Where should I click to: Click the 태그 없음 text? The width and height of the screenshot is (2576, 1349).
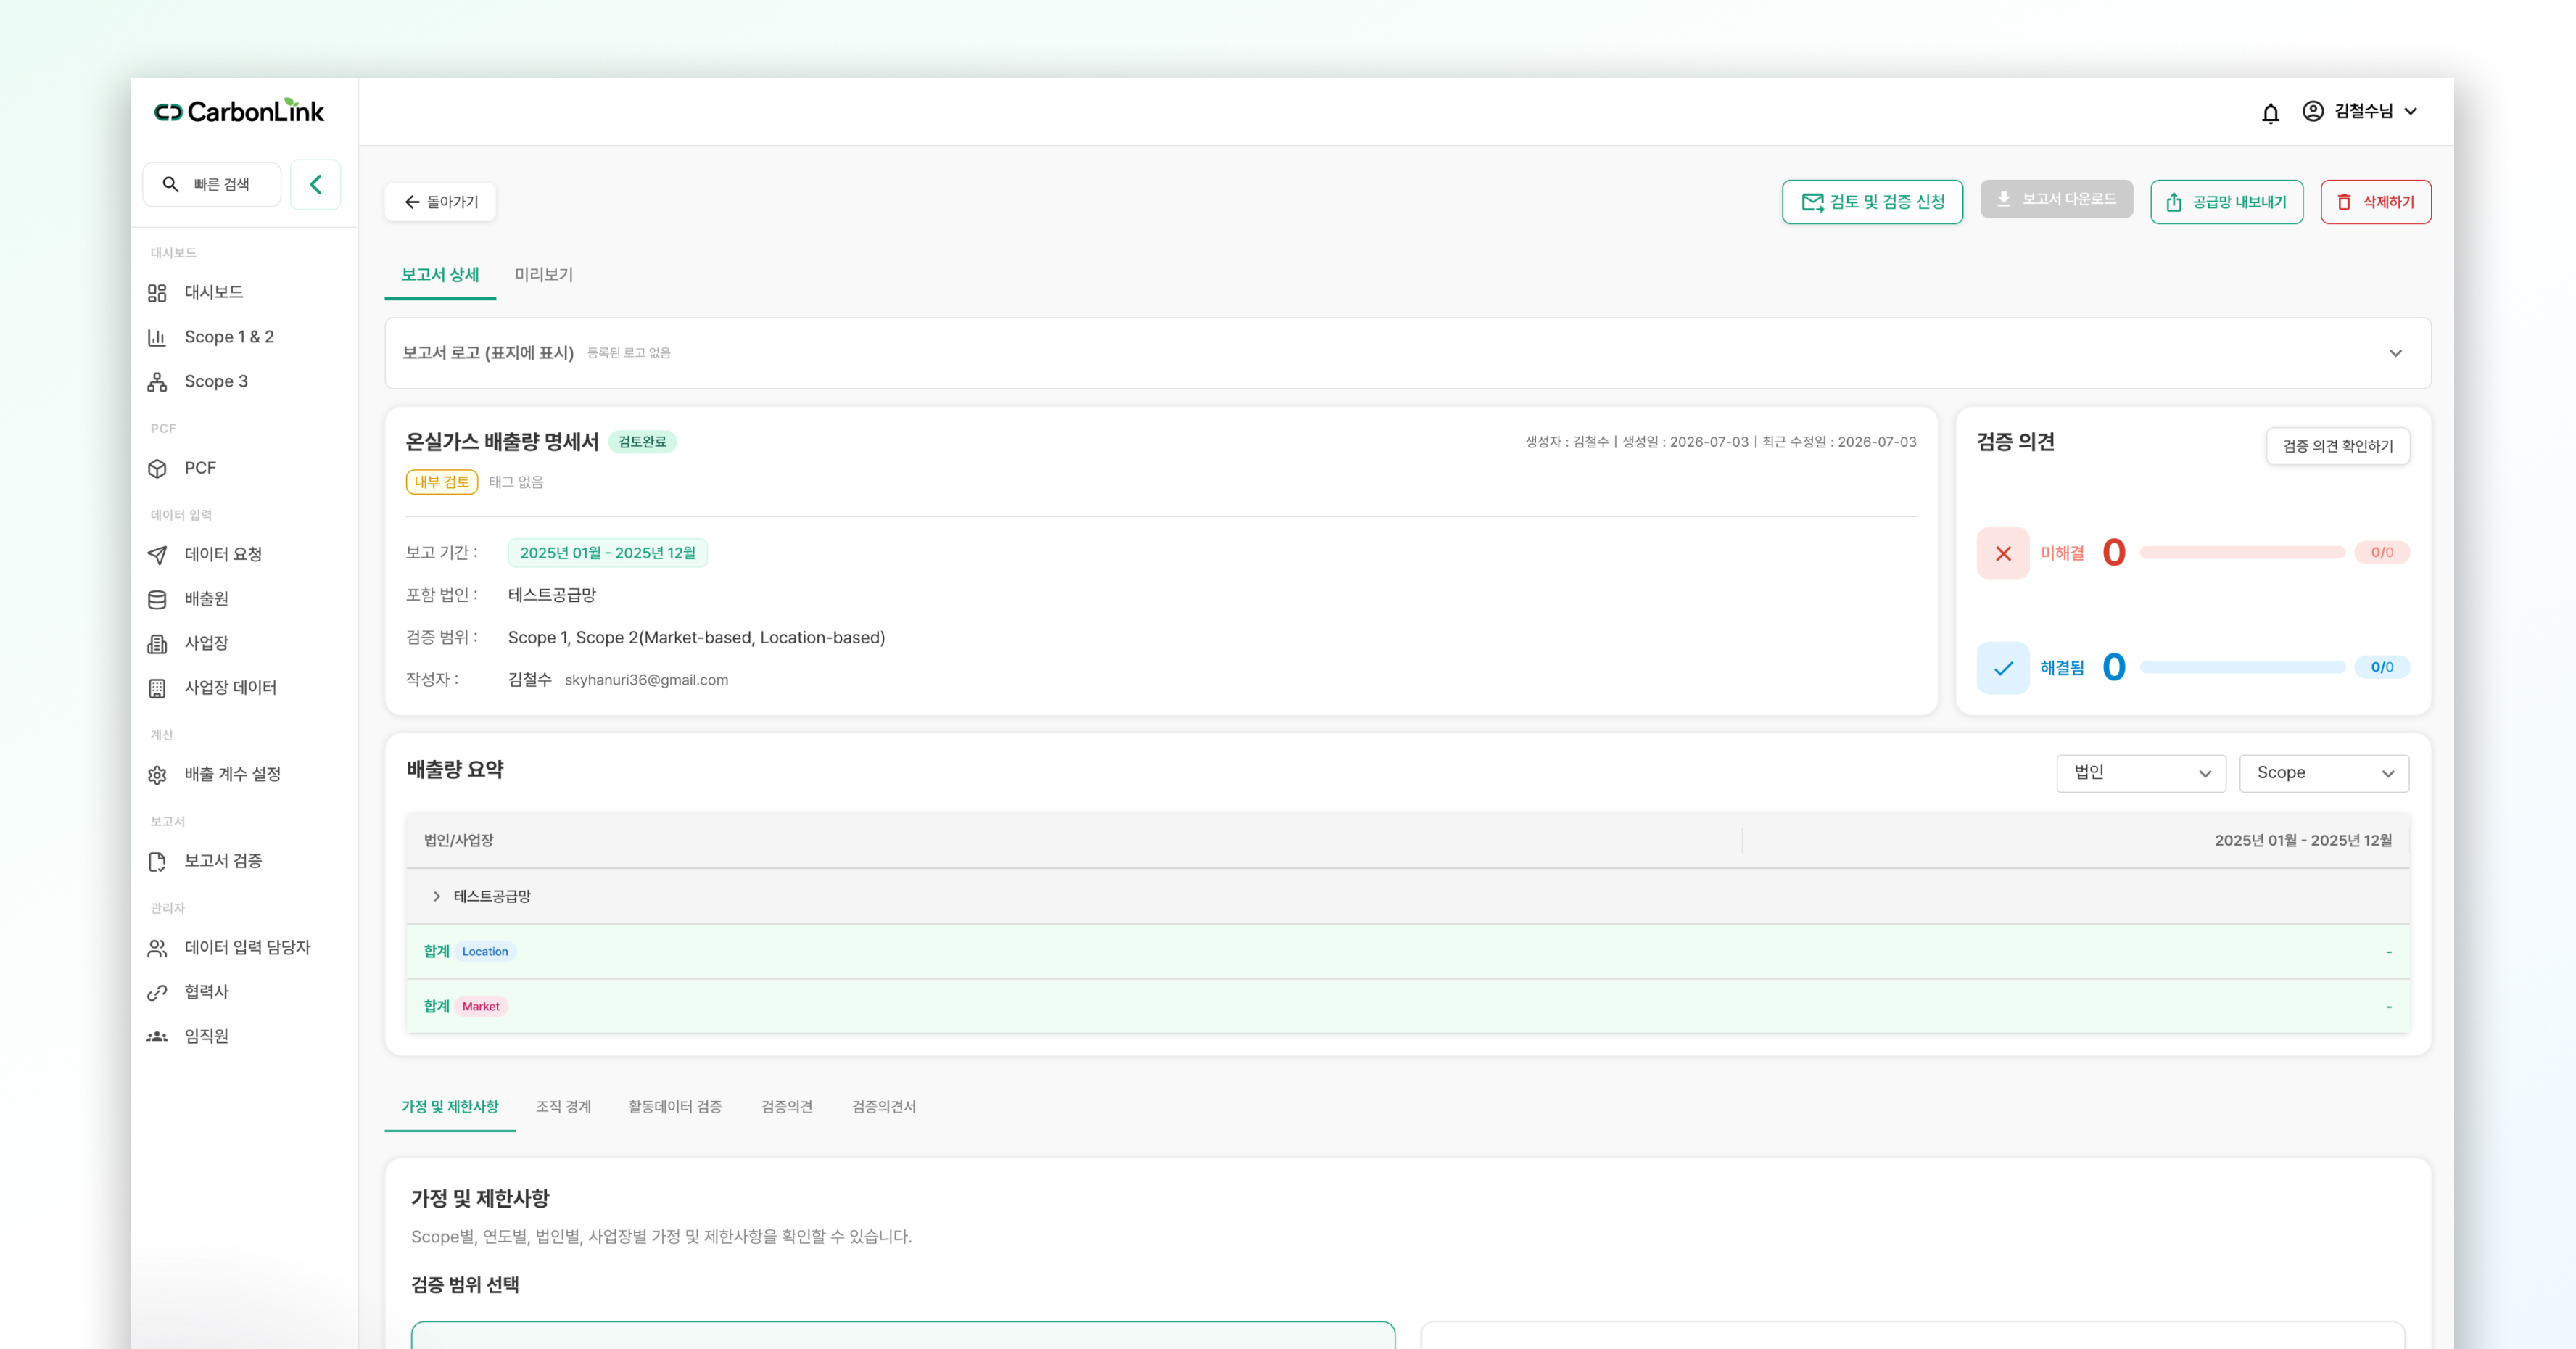click(516, 483)
